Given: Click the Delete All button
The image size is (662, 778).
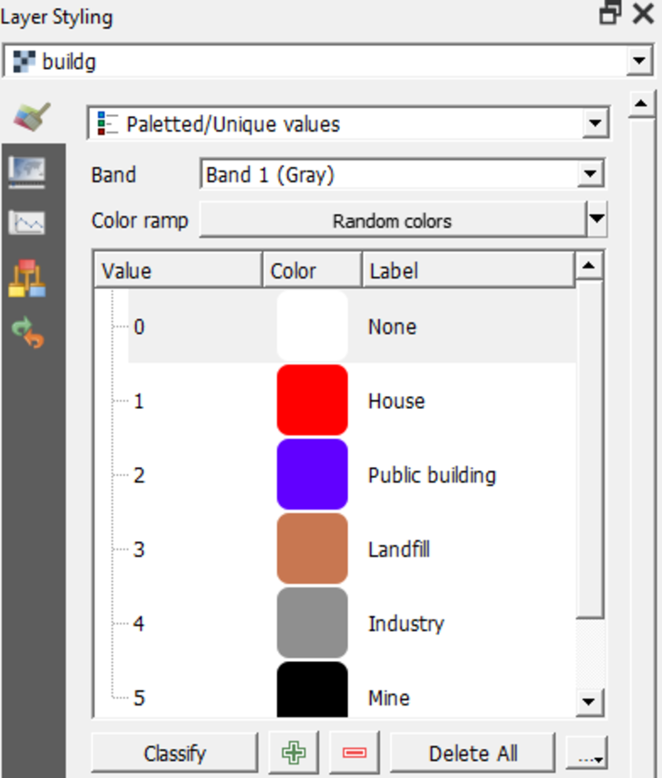Looking at the screenshot, I should click(x=472, y=753).
